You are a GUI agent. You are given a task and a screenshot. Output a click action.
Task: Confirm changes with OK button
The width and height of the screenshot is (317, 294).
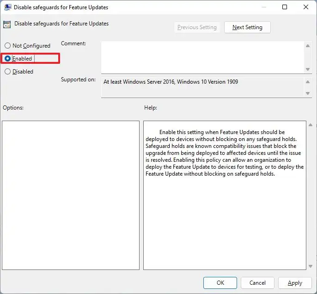pyautogui.click(x=220, y=283)
